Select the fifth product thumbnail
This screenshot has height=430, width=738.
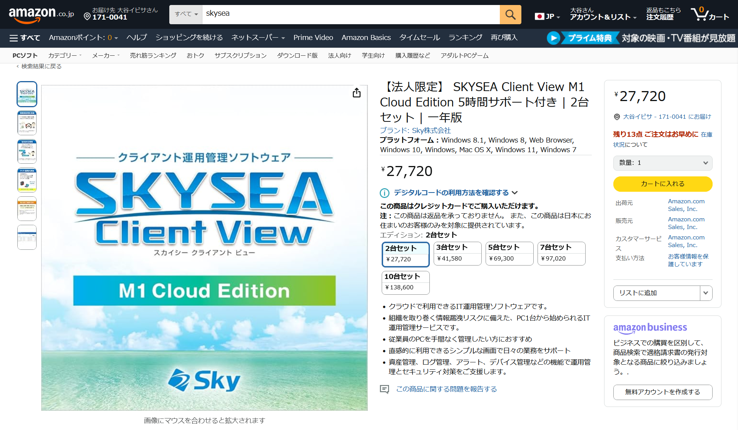click(x=27, y=209)
